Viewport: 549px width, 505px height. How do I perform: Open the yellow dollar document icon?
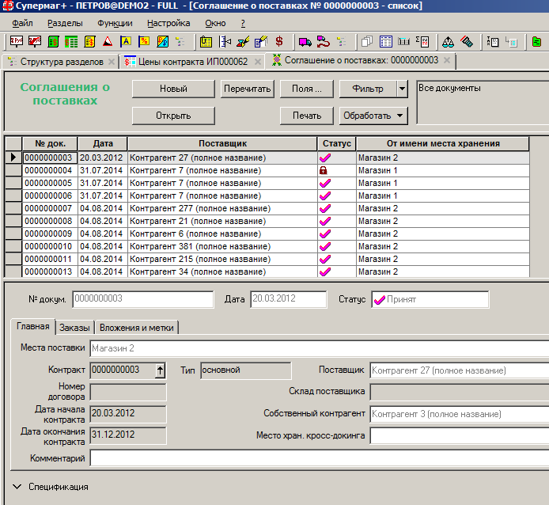click(89, 42)
